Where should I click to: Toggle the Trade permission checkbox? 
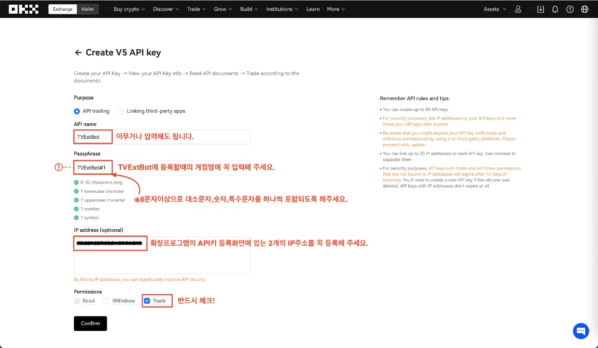147,301
